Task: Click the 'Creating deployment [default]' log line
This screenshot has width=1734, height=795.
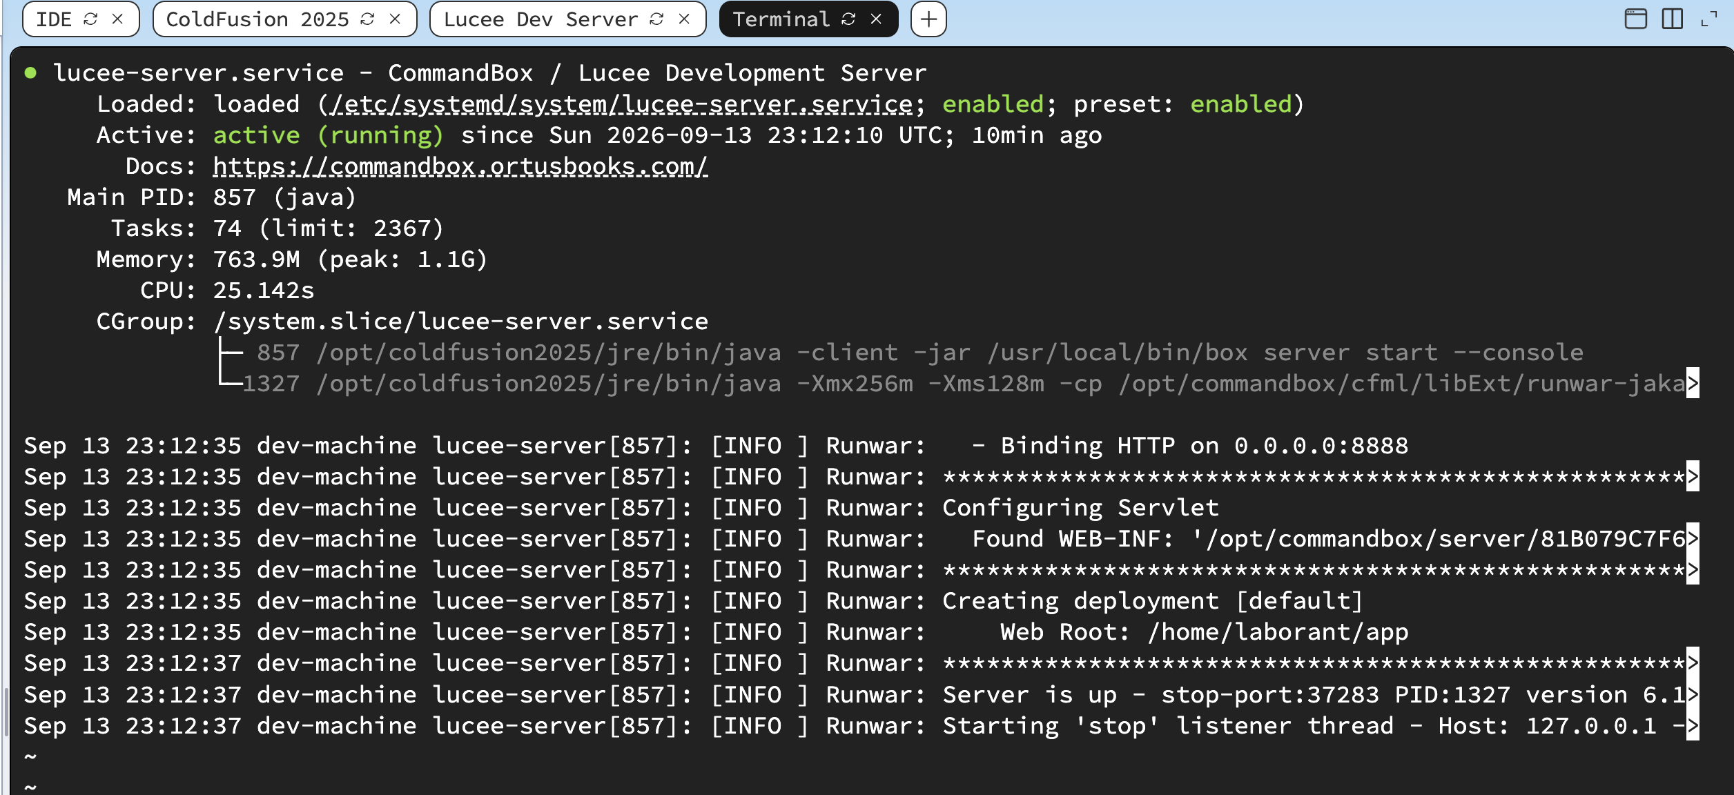Action: tap(694, 601)
